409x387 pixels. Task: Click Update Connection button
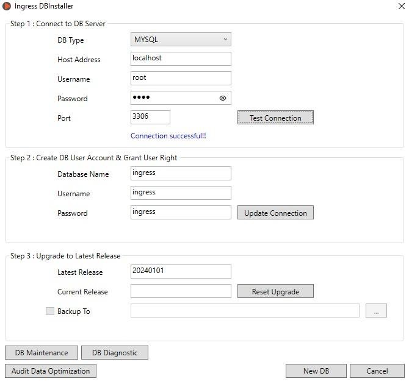pyautogui.click(x=275, y=213)
